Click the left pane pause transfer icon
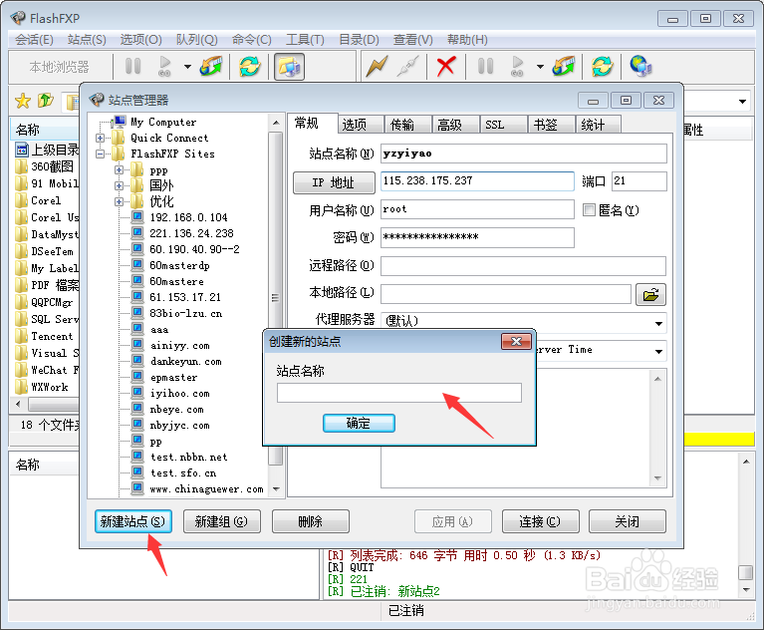The image size is (764, 630). [133, 66]
